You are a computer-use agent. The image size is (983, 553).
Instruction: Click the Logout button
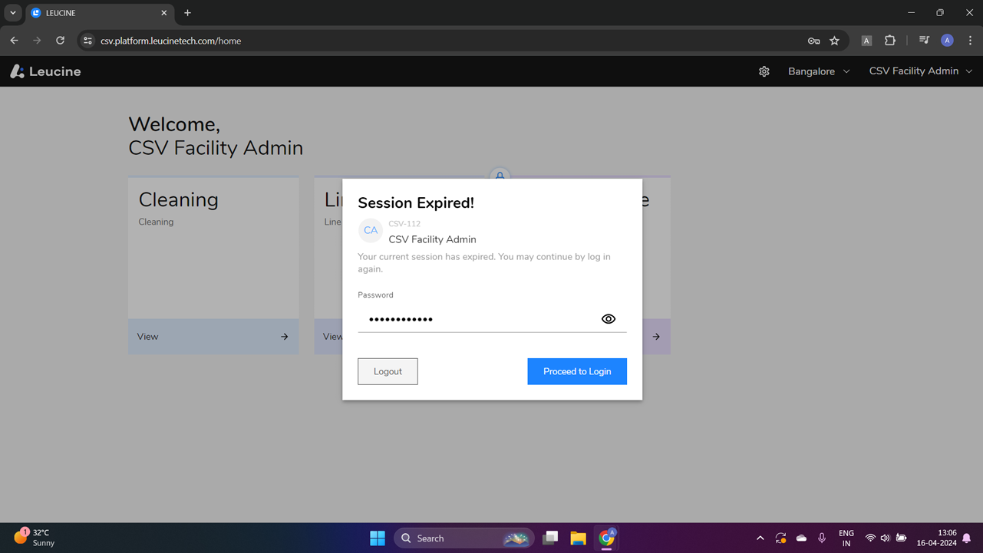pyautogui.click(x=388, y=371)
